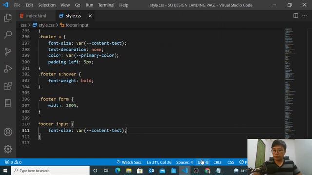Open Microsoft Store from taskbar

(140, 171)
